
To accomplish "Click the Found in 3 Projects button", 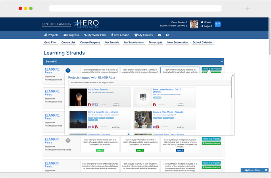I will point(211,139).
